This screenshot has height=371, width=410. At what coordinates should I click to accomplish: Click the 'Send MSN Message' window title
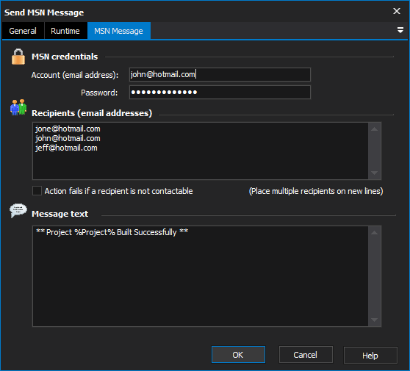click(44, 12)
